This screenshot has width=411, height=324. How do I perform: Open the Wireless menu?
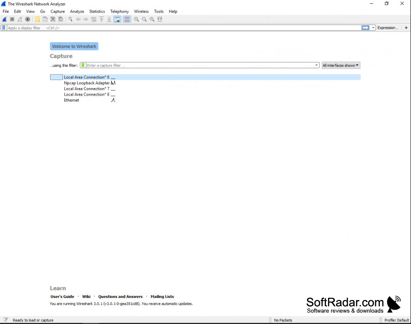point(141,11)
